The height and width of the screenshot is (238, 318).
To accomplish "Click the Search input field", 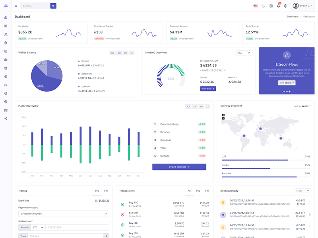I will 35,6.
